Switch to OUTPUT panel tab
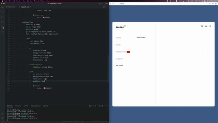This screenshot has width=218, height=123. pos(26,106)
